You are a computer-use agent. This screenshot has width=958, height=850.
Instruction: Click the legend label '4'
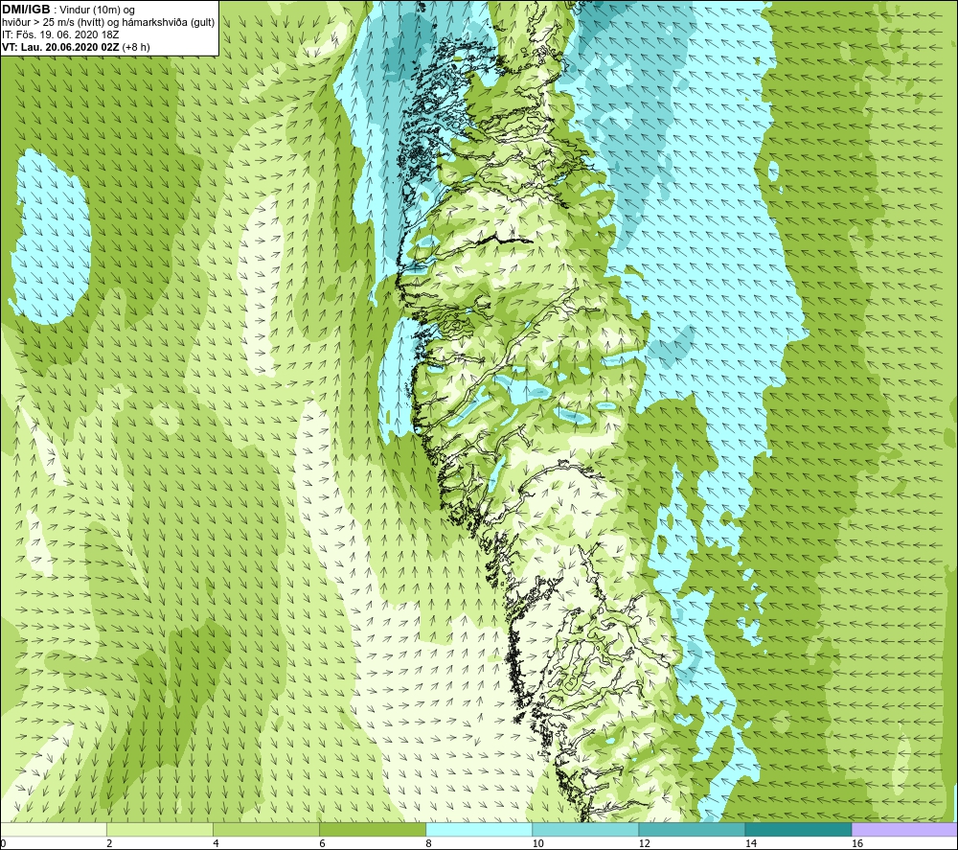[216, 844]
